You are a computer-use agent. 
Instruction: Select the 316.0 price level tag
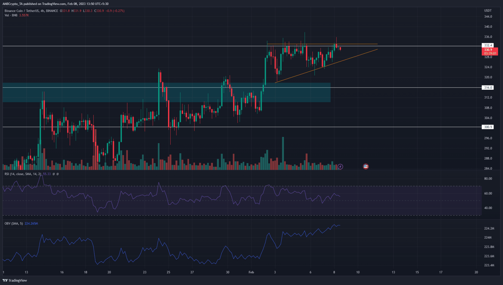(488, 87)
